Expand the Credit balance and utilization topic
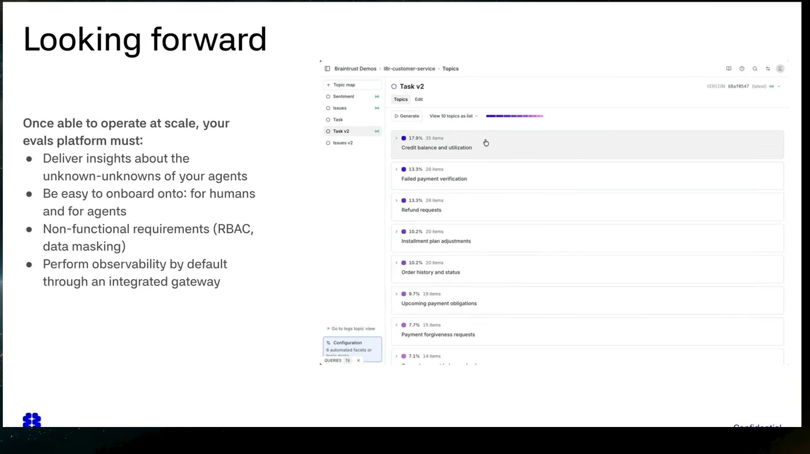810x454 pixels. click(396, 138)
